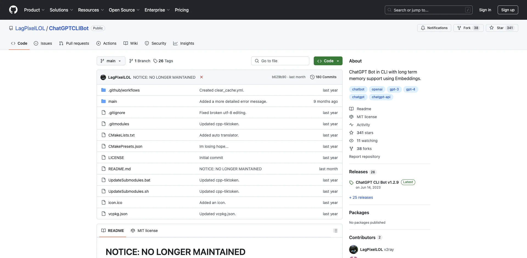Open the main folder
Screen dimensions: 527x258
(x=113, y=101)
